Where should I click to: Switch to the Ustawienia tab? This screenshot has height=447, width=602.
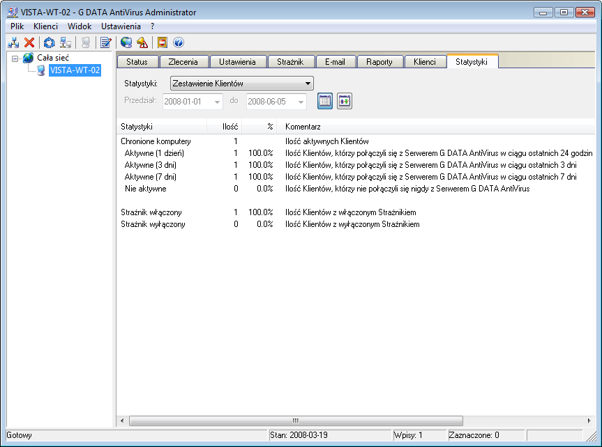click(x=237, y=62)
